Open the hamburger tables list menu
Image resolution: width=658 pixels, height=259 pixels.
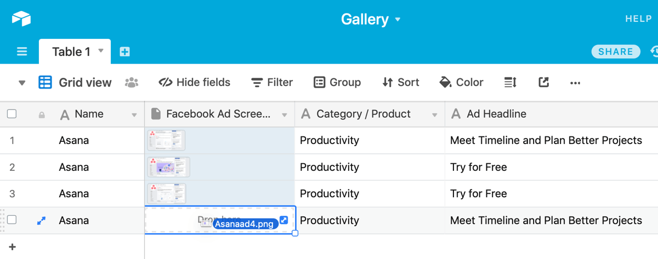click(22, 51)
